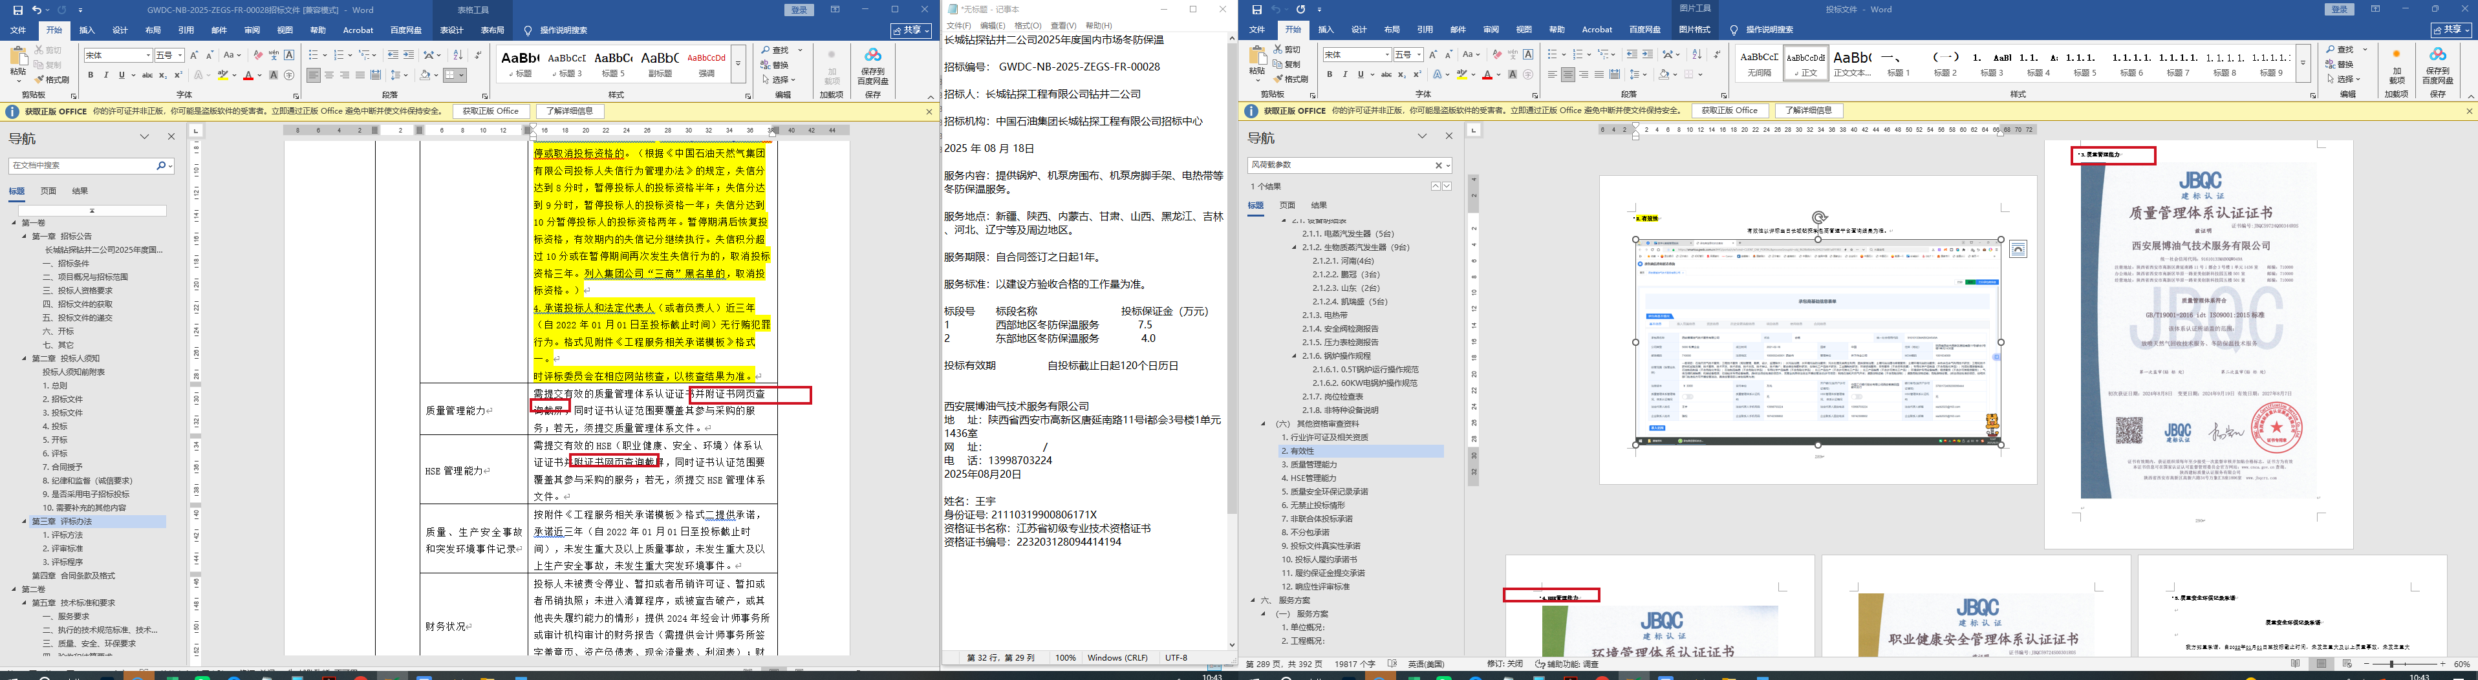Click Layout Options icon beside selected picture
Viewport: 2478px width, 680px height.
[2018, 249]
